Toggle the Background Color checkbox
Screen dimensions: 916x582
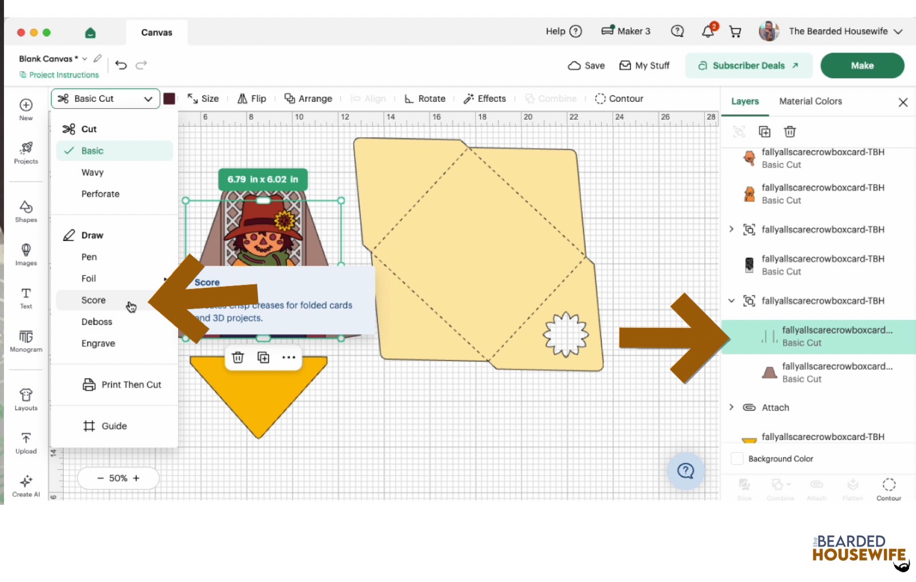coord(737,458)
